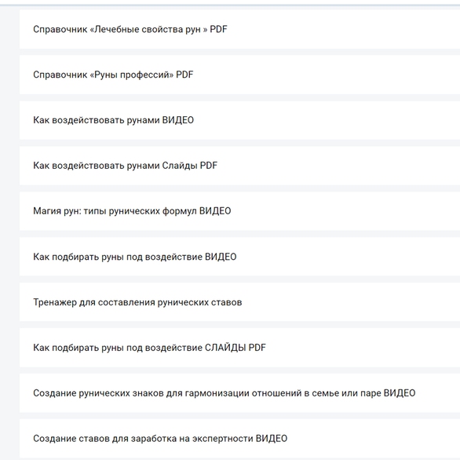
Task: Click the row card for Лечебные свойства рун
Action: coord(239,29)
